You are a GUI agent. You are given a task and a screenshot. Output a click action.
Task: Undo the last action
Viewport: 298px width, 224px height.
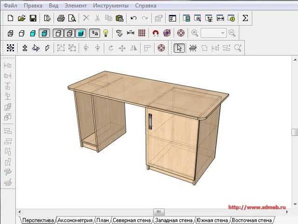134,18
